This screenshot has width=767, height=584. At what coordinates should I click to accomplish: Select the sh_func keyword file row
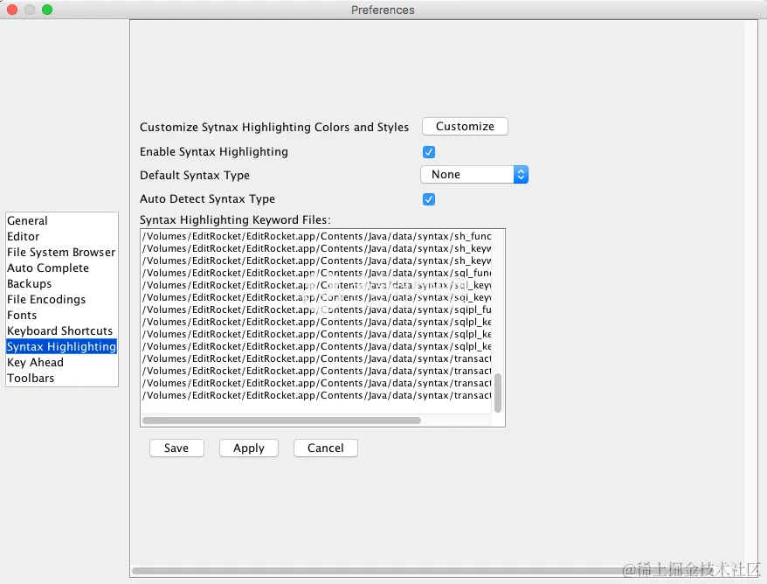click(x=316, y=236)
